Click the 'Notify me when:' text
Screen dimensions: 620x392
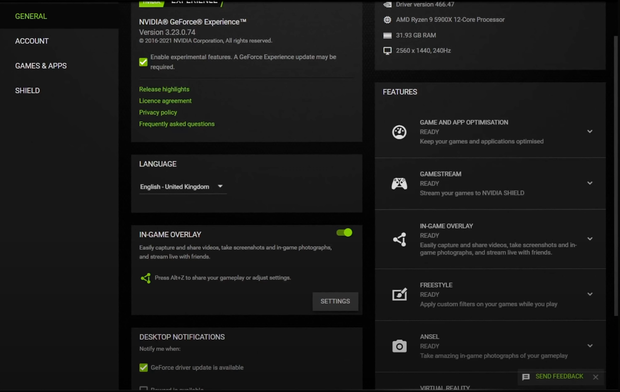(x=160, y=349)
